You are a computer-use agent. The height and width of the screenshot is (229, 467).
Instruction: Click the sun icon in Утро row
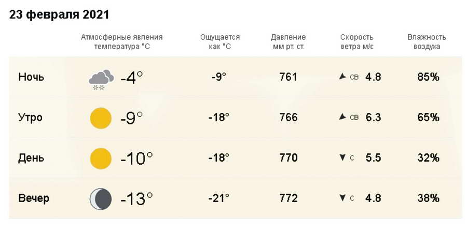point(101,118)
